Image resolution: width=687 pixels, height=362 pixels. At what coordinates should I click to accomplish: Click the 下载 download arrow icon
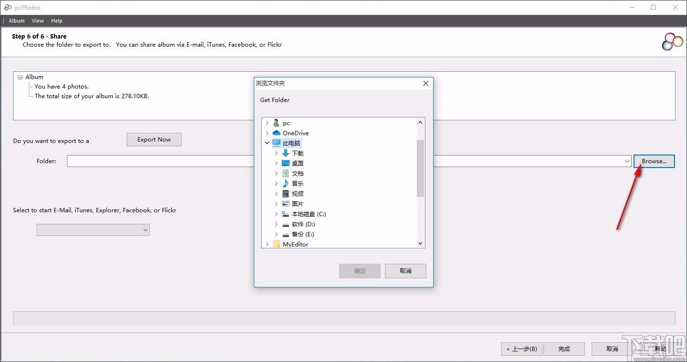click(x=286, y=153)
